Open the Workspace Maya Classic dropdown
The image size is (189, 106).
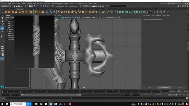coord(177,4)
